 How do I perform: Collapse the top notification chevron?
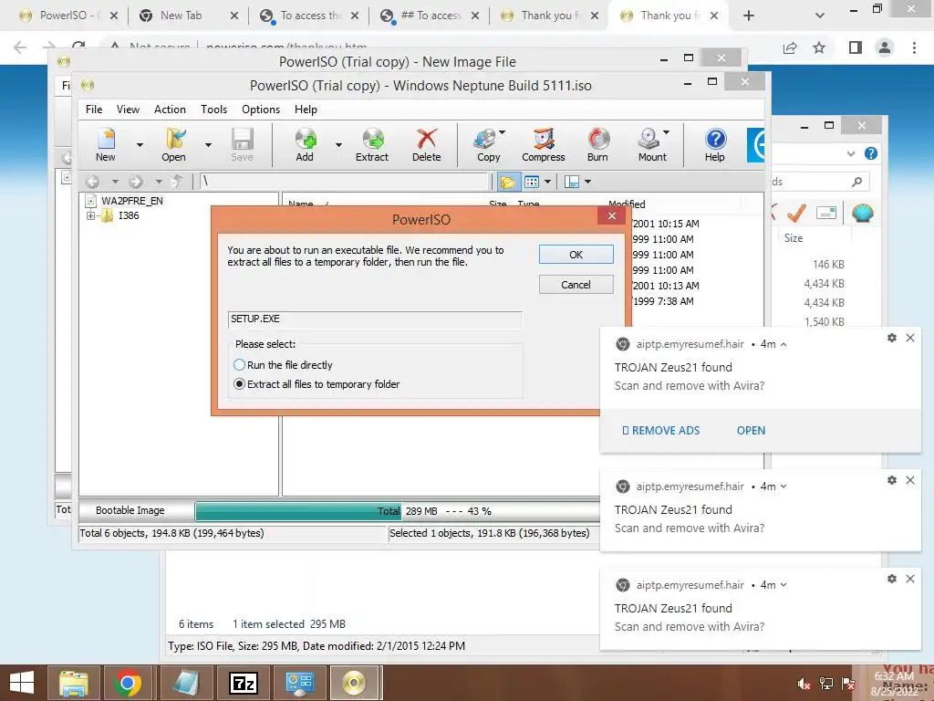[x=784, y=344]
